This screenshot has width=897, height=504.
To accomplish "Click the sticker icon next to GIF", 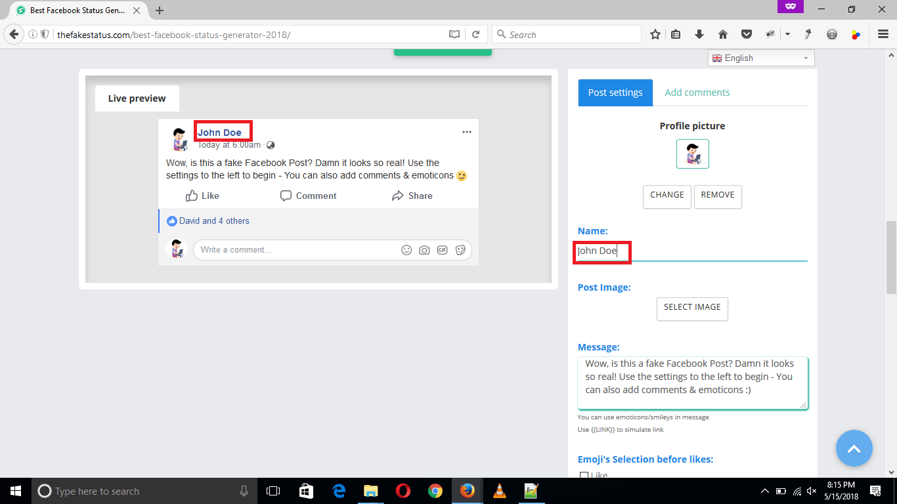I will click(x=460, y=249).
